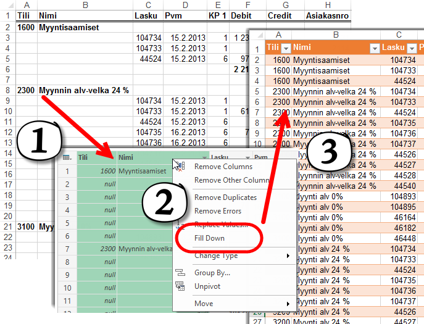Select cell with 2300 Myynnin alv-velka heading
424x324 pixels.
[x=85, y=90]
